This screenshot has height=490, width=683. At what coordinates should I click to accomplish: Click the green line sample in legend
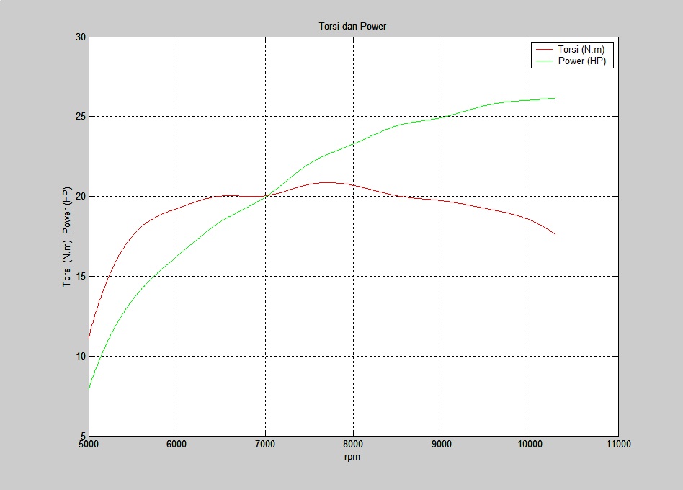coord(545,61)
